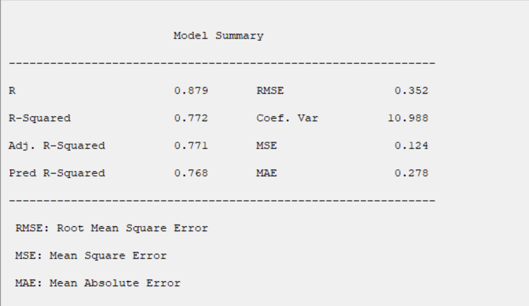The width and height of the screenshot is (529, 306).
Task: Select the Coef. Var value 10.988
Action: pos(408,118)
